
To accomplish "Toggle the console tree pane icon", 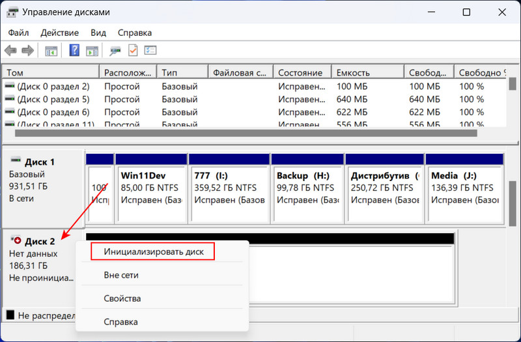I will (x=51, y=51).
